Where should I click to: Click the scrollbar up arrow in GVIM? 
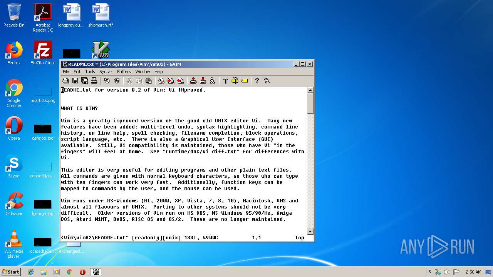tap(310, 90)
